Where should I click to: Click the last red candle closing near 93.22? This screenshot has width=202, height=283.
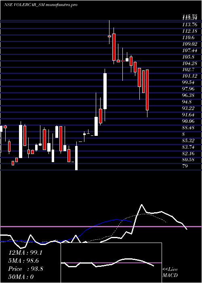click(x=147, y=90)
